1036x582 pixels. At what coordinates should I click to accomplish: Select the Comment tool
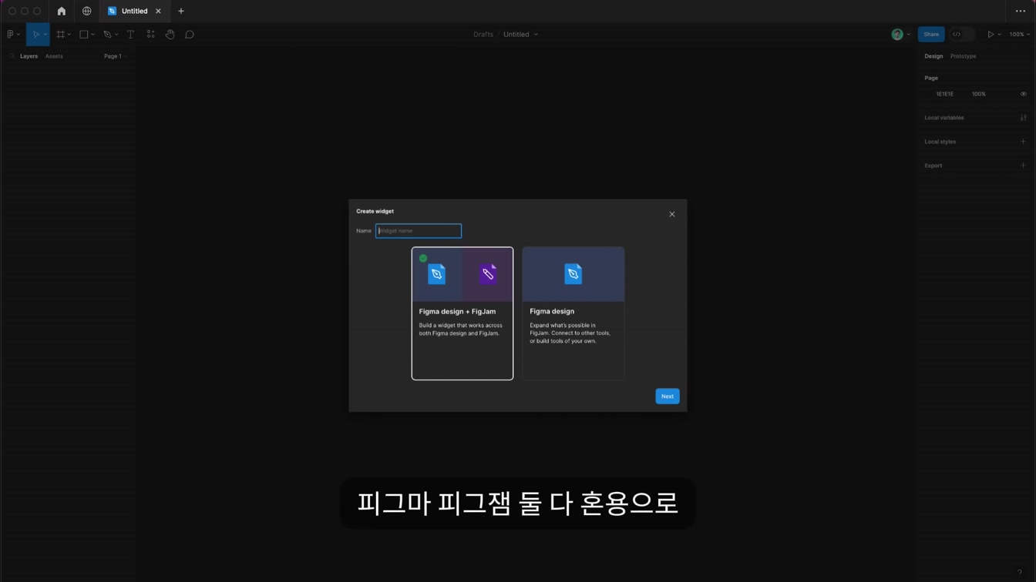[x=190, y=35]
